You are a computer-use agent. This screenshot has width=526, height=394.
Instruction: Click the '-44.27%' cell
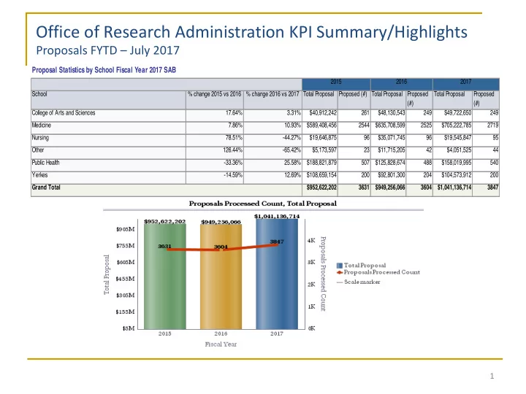coord(272,140)
